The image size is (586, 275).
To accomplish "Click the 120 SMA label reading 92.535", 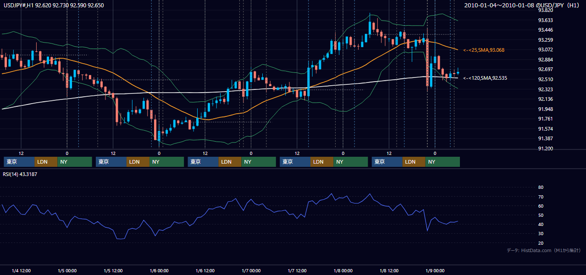I will coord(485,78).
